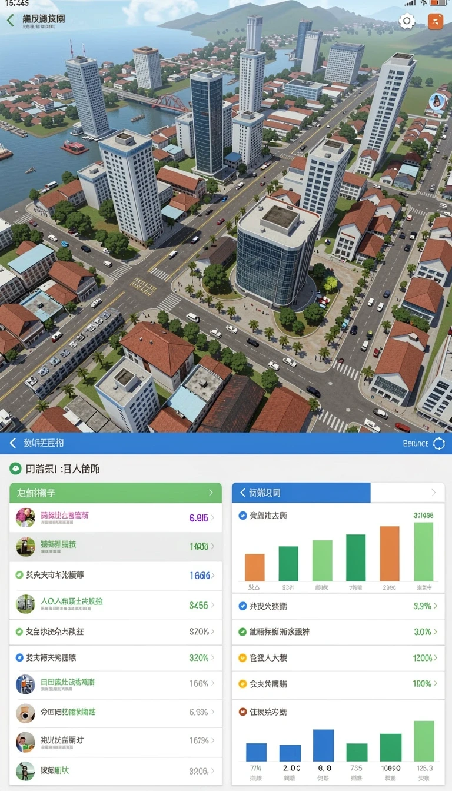Tap the first orange bar in the upper chart
452x791 pixels.
coord(255,567)
